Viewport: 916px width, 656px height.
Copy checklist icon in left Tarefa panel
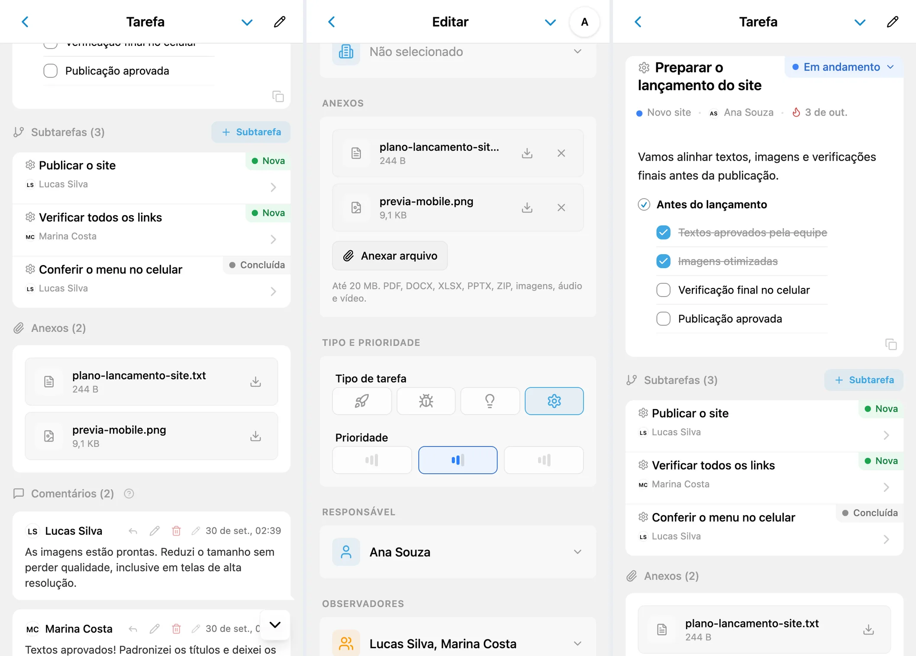(278, 96)
